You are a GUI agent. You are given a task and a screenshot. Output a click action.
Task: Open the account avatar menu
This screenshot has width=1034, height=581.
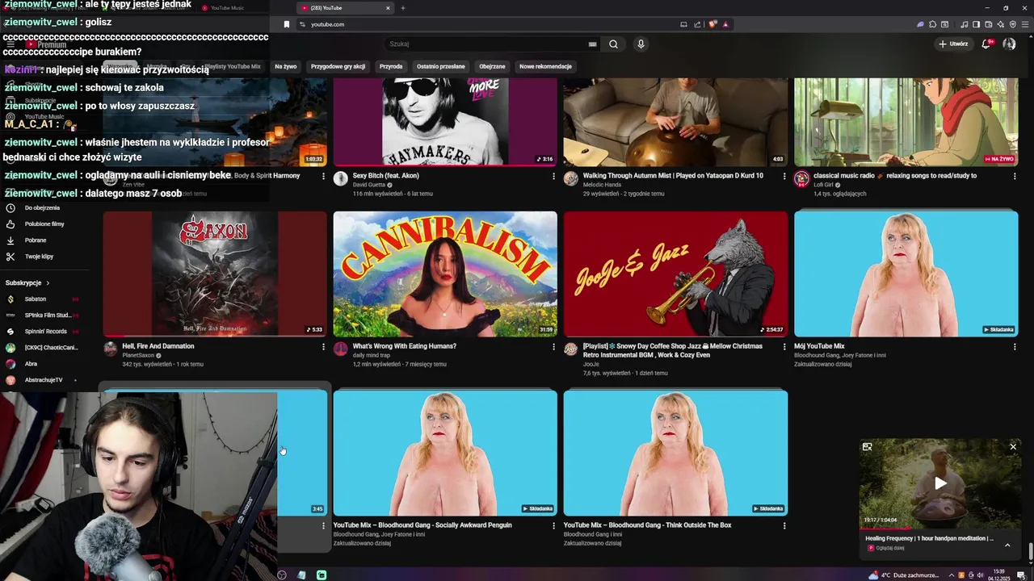1009,44
